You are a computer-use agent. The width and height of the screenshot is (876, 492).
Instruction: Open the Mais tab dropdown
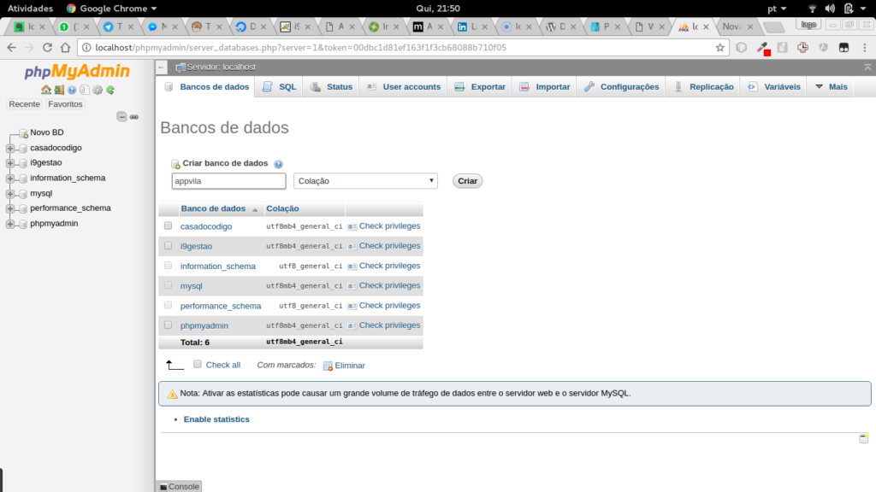(x=831, y=87)
